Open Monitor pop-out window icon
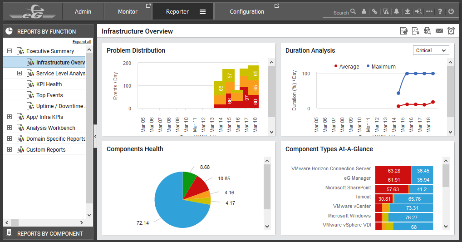This screenshot has width=462, height=242. pos(148,5)
